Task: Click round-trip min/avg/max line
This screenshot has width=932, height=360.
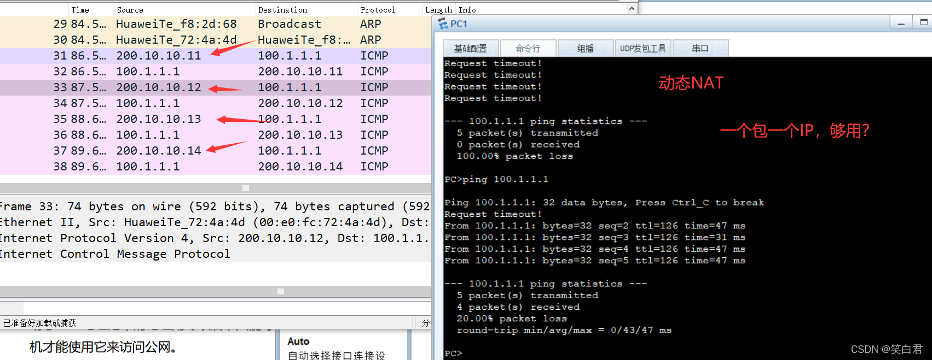Action: [x=564, y=330]
